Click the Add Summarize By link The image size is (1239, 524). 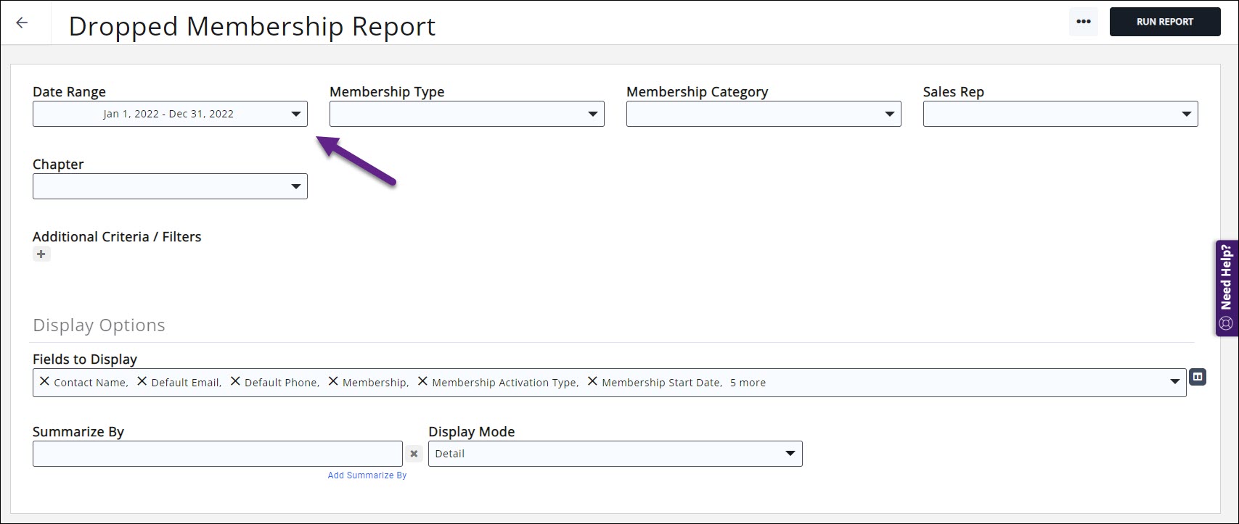point(367,475)
